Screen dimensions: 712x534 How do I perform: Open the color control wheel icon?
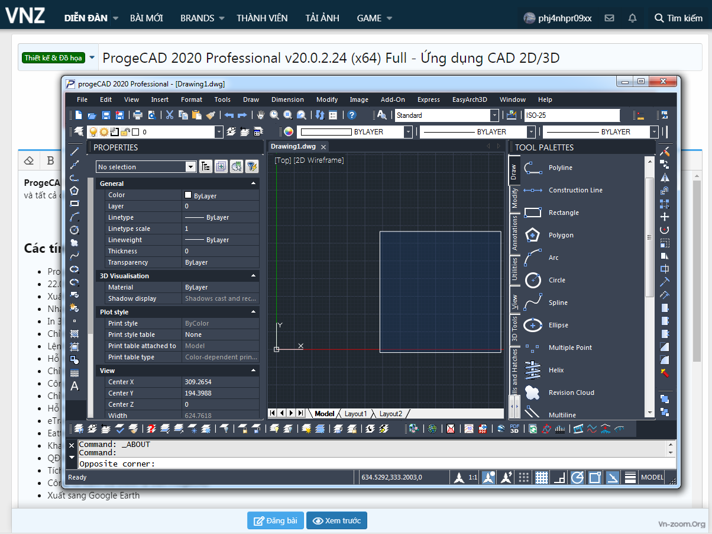point(289,132)
